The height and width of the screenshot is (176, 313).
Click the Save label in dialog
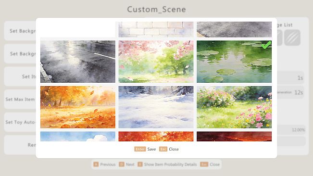(x=151, y=149)
